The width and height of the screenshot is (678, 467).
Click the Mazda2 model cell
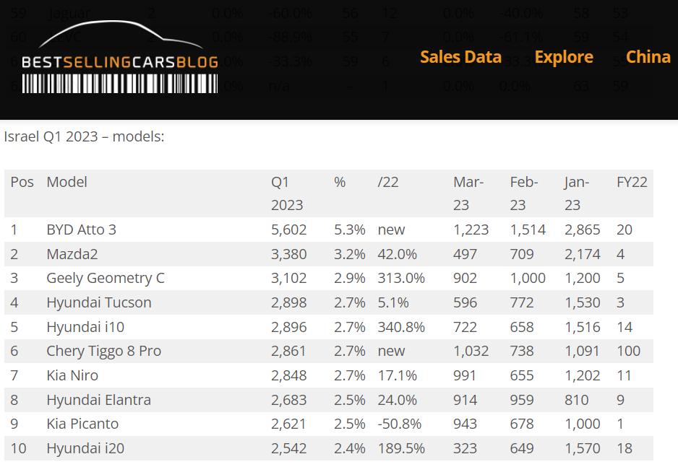pyautogui.click(x=72, y=254)
